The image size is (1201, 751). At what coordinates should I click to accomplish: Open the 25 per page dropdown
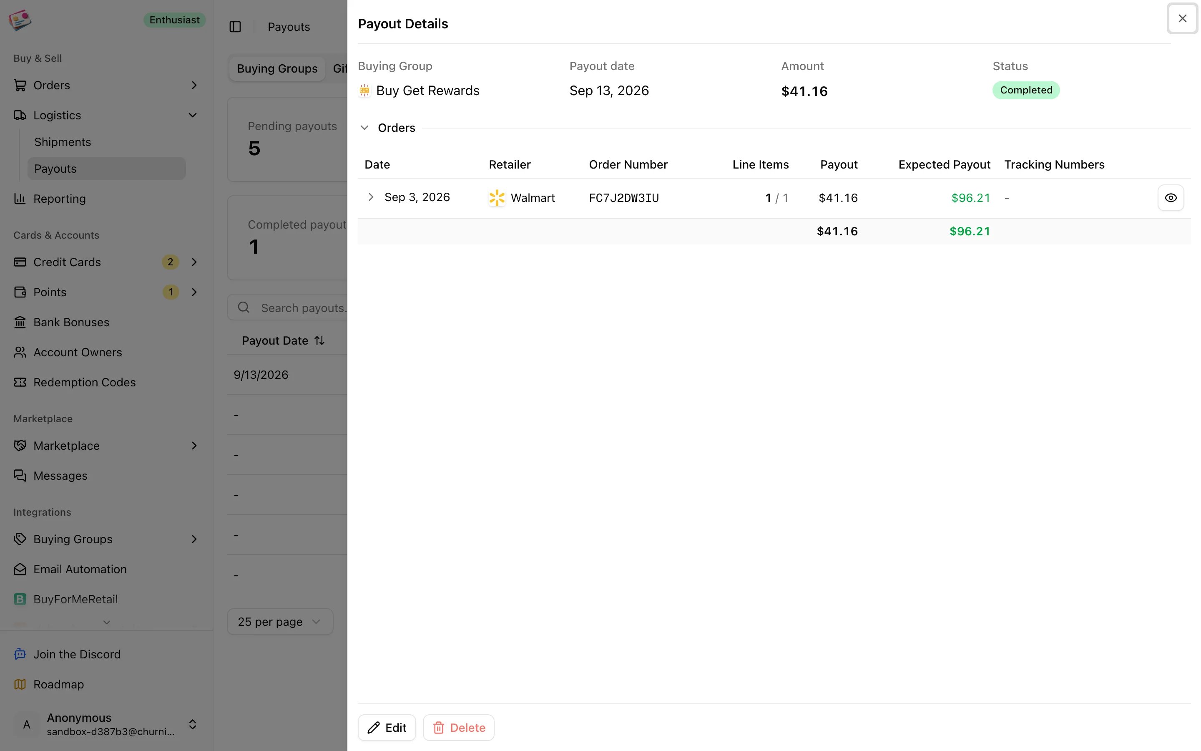coord(280,622)
